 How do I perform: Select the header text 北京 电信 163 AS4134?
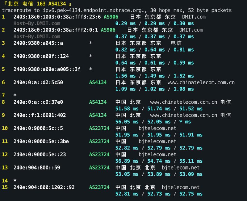(x=37, y=4)
